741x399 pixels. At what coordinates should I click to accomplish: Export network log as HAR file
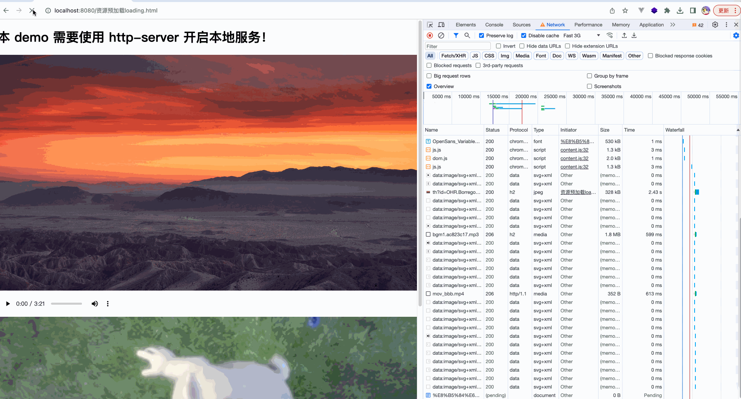(634, 35)
